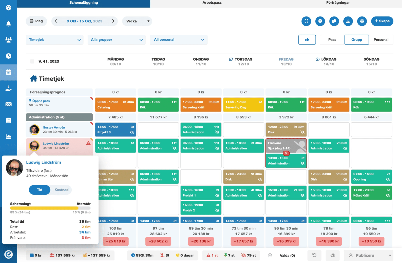Expand the Alla grupper dropdown
Viewport: 402px width, 263px height.
click(x=116, y=40)
